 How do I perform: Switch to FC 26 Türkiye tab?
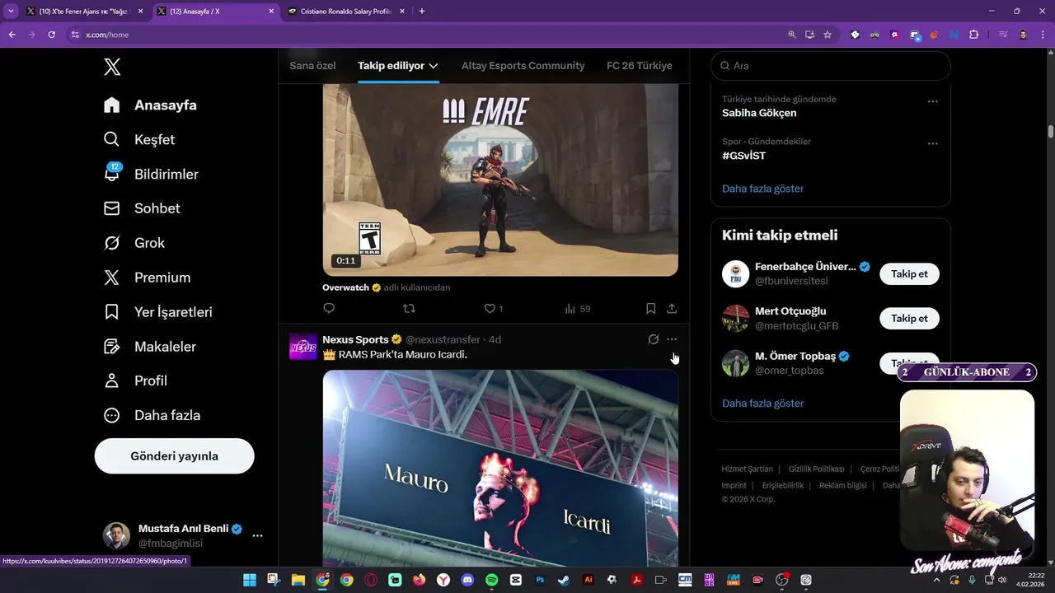[639, 66]
